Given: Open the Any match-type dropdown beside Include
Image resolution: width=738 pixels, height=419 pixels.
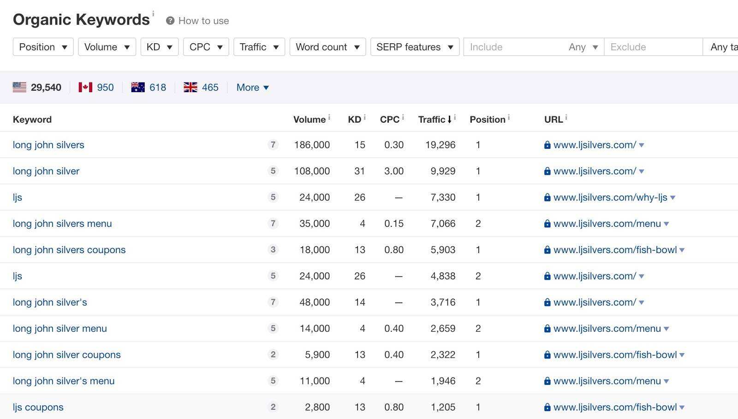Looking at the screenshot, I should (x=583, y=47).
